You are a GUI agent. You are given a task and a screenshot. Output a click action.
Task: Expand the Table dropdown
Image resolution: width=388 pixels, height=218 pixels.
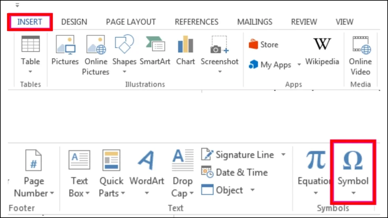31,71
